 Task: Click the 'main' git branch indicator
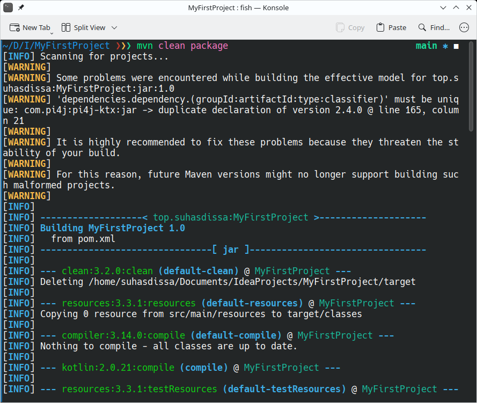[x=426, y=46]
